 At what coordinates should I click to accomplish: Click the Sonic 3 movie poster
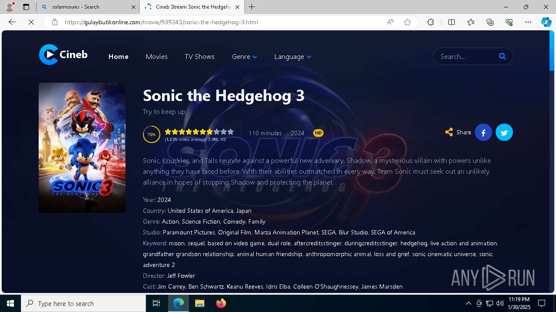click(x=82, y=148)
